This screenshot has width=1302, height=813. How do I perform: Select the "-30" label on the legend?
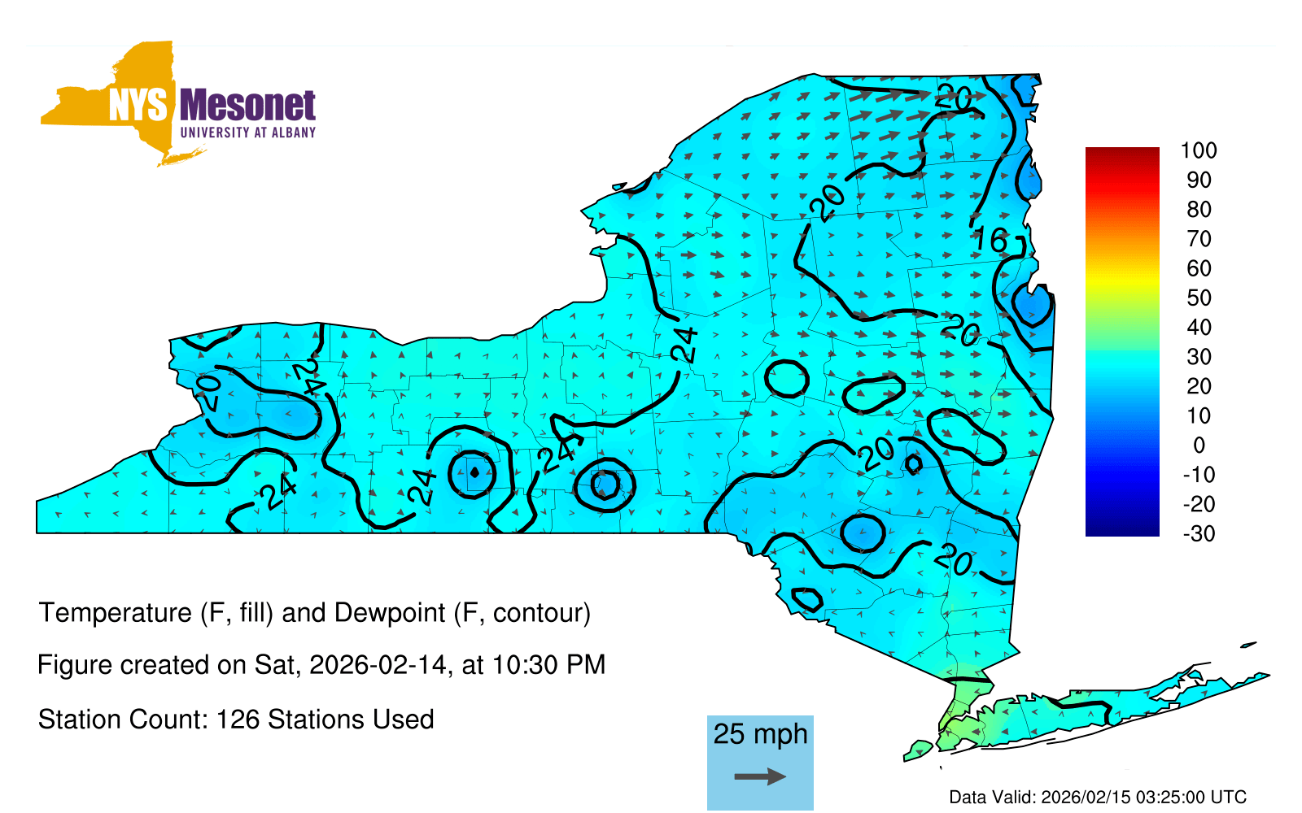click(1198, 533)
